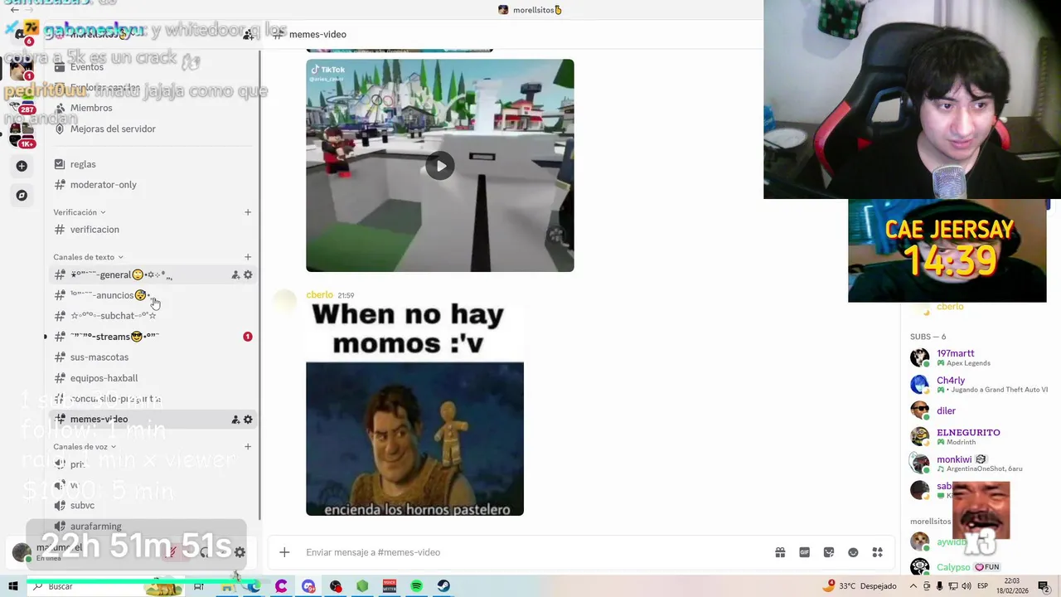Play the TikTok video

440,166
